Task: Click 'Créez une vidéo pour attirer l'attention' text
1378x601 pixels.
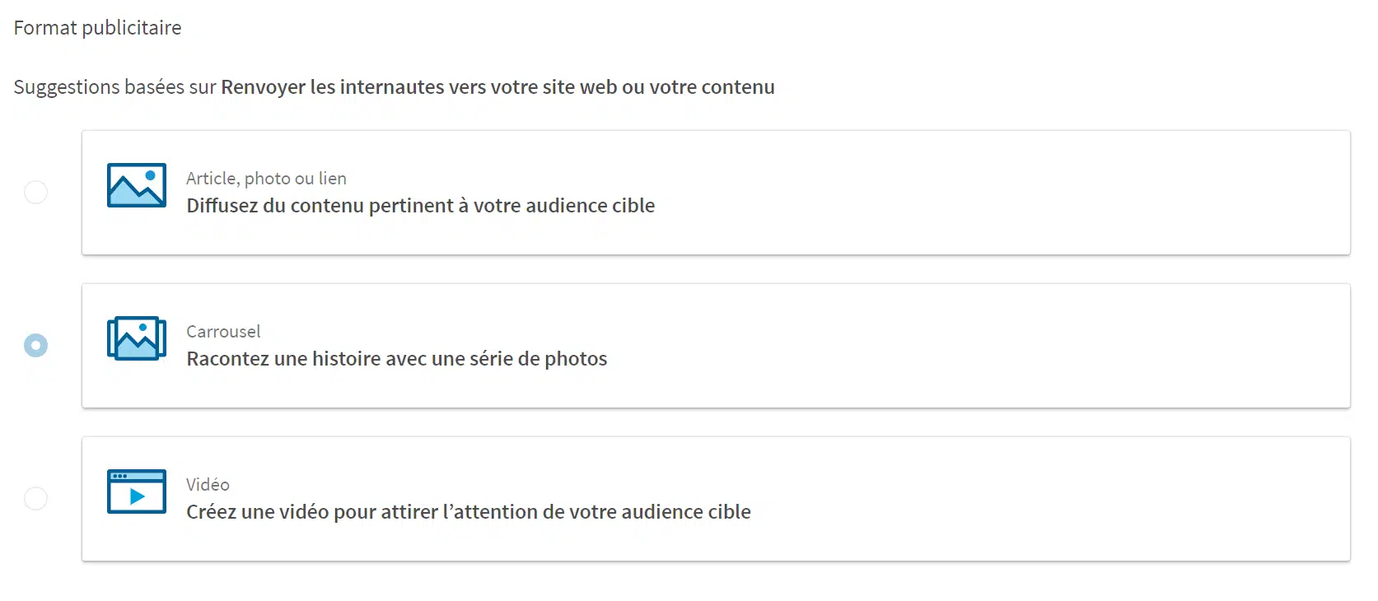Action: 468,512
